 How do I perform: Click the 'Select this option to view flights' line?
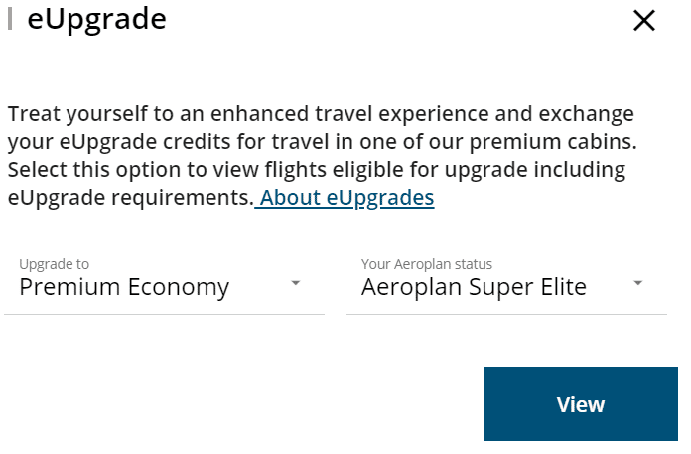(316, 169)
